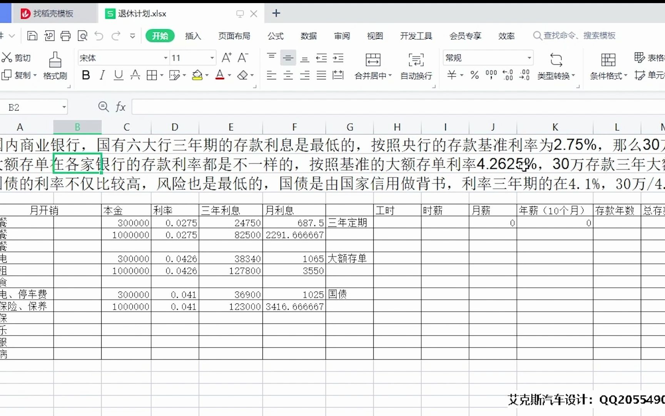Click the formula bar input
This screenshot has width=665, height=416.
point(398,107)
